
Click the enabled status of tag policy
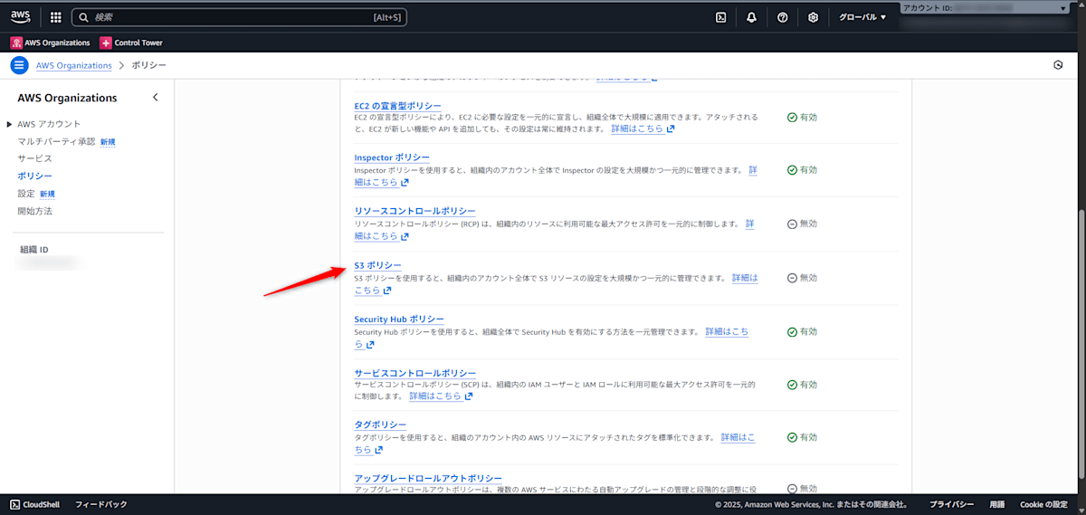[x=802, y=437]
